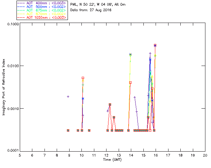211x168 pixels.
Task: Click the 0.0010 y-axis label
Action: (x=13, y=109)
